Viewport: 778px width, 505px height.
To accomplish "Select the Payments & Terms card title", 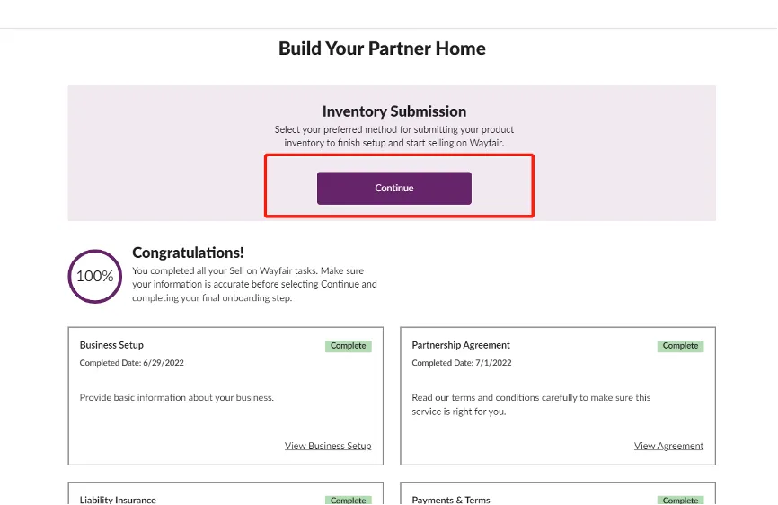I will click(451, 500).
